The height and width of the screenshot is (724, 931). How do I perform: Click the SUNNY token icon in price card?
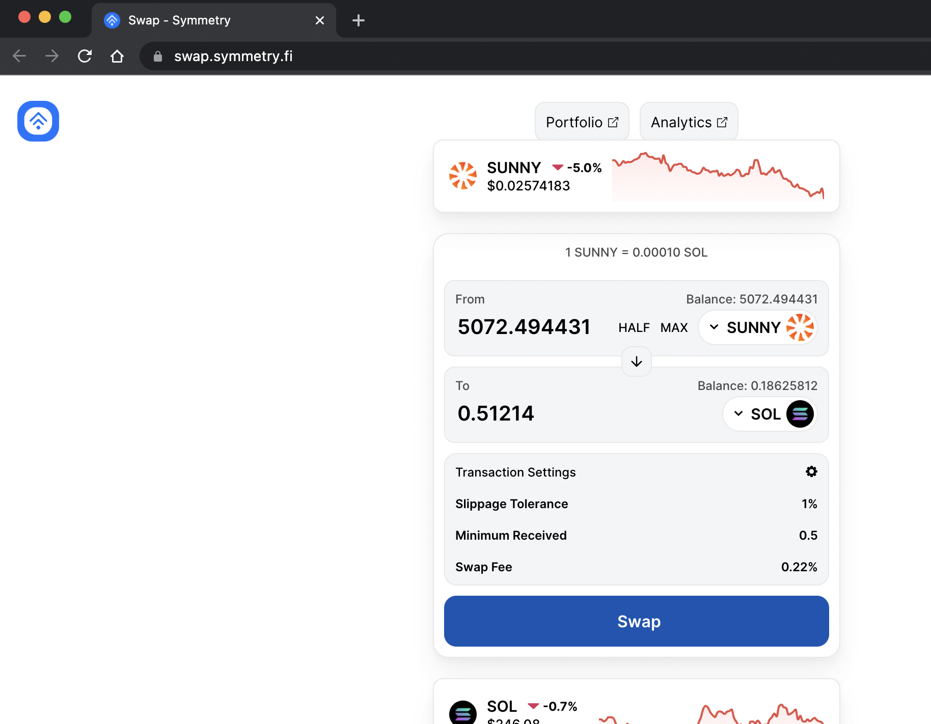463,176
